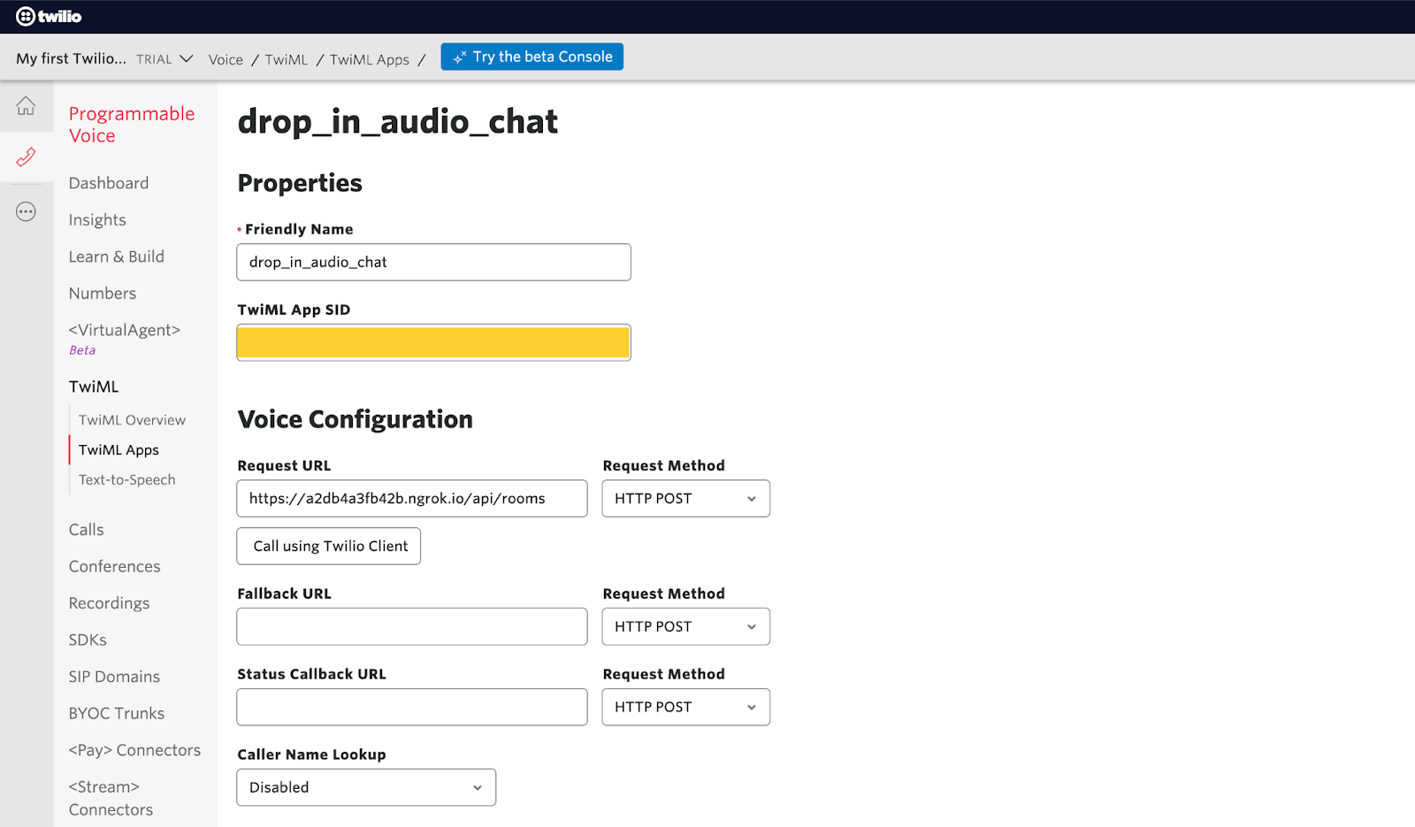Open BYOC Trunks in sidebar
This screenshot has width=1415, height=827.
coord(117,714)
